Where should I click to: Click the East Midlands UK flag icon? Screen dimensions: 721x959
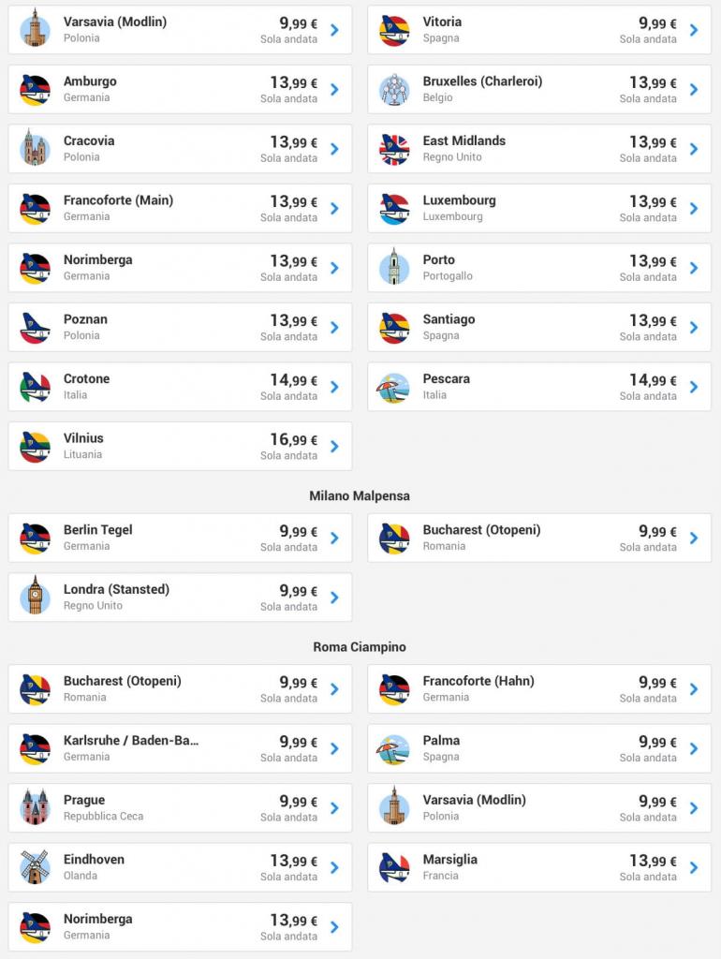click(394, 149)
